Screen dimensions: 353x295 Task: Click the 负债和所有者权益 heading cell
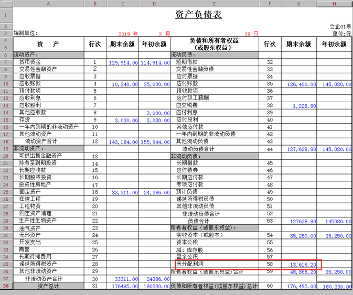(215, 45)
